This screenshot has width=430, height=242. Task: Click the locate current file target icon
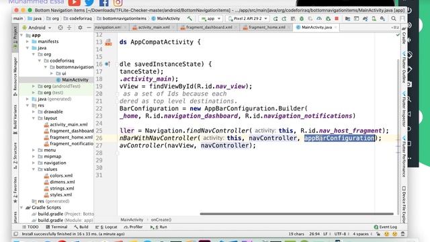[60, 28]
